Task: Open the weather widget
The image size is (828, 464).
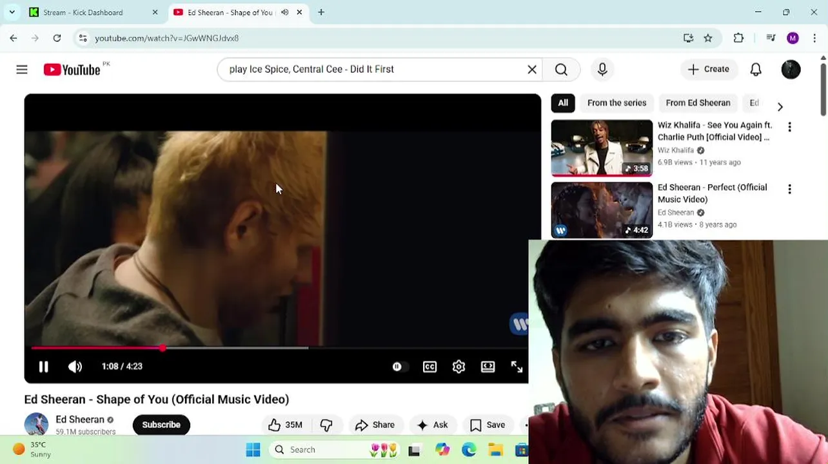Action: pos(32,450)
